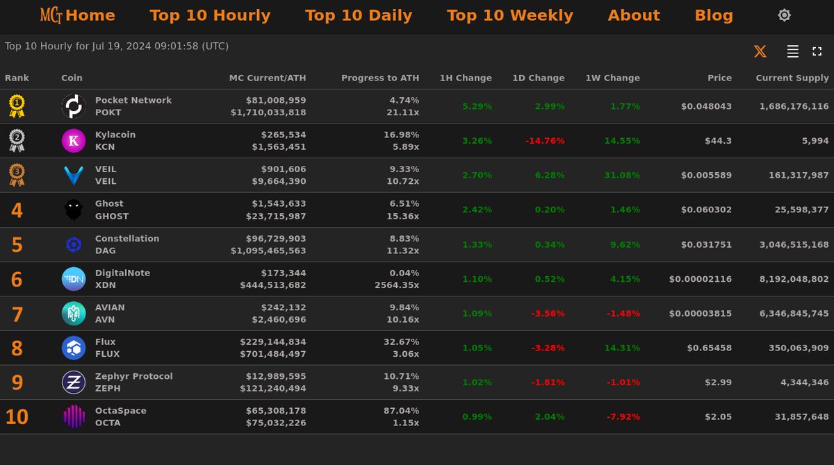Screen dimensions: 834x465
Task: Open the Ghost coin name
Action: 109,203
